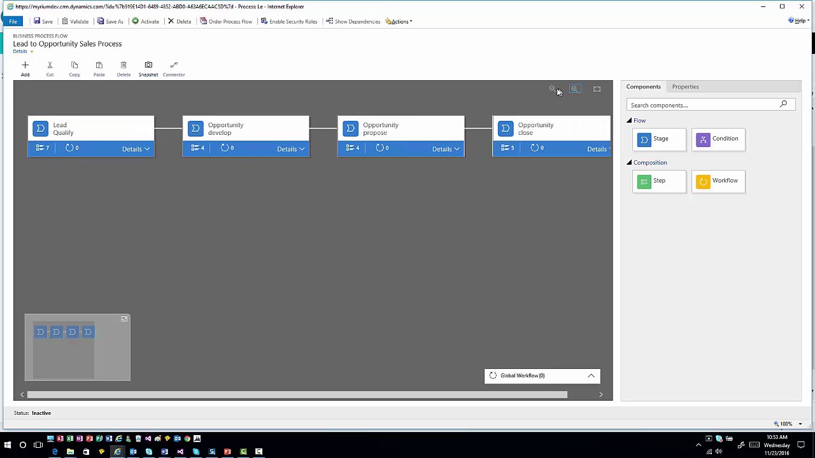This screenshot has width=815, height=458.
Task: Click the horizontal scrollbar of canvas
Action: [297, 394]
